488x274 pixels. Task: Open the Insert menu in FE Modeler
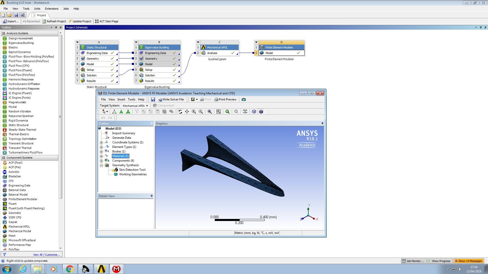(121, 99)
